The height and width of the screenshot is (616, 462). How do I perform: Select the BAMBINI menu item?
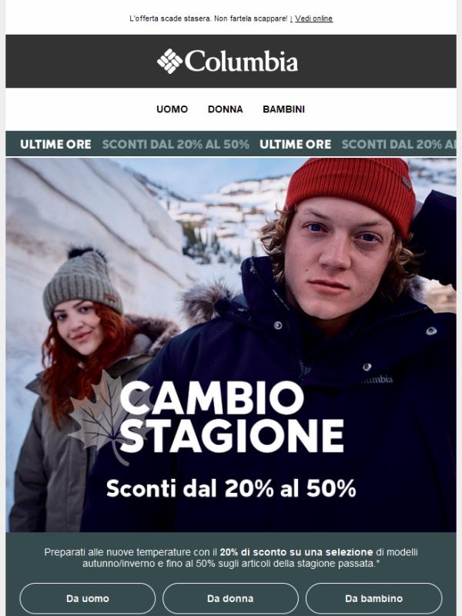pos(283,109)
